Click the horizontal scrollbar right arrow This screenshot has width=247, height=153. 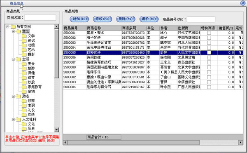pyautogui.click(x=240, y=142)
